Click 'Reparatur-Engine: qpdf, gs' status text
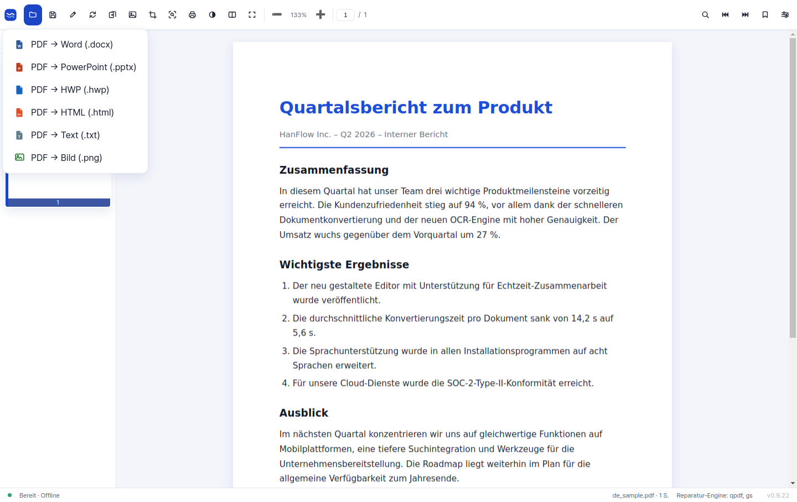The width and height of the screenshot is (797, 502). (x=715, y=495)
